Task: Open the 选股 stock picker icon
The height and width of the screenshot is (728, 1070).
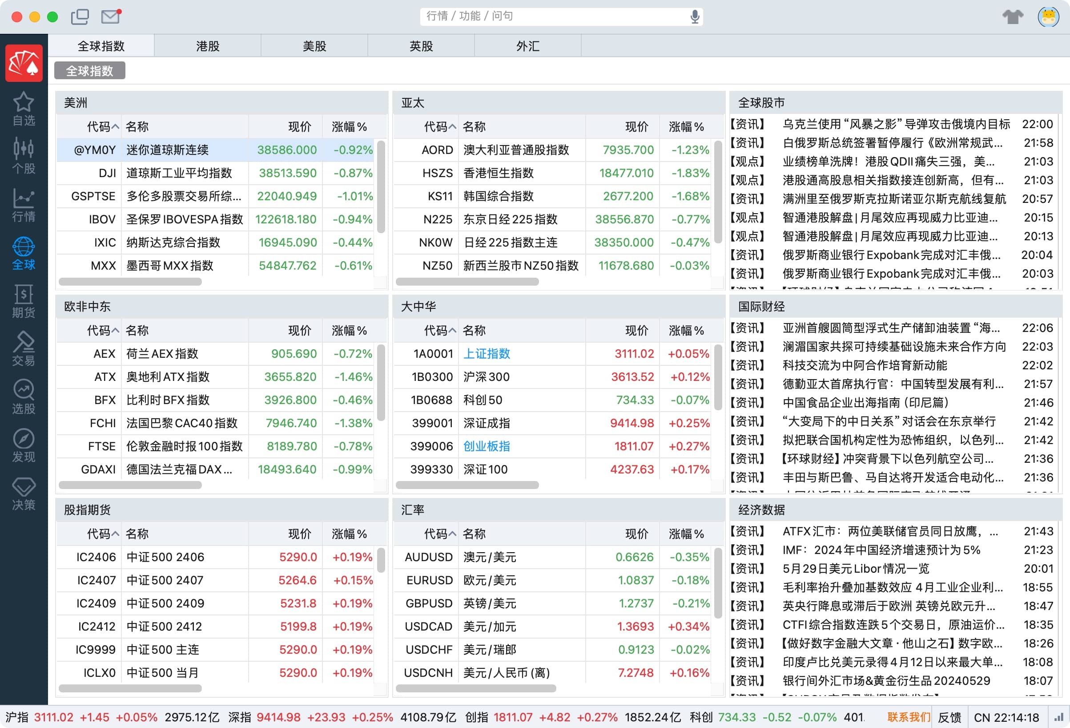Action: pyautogui.click(x=24, y=397)
